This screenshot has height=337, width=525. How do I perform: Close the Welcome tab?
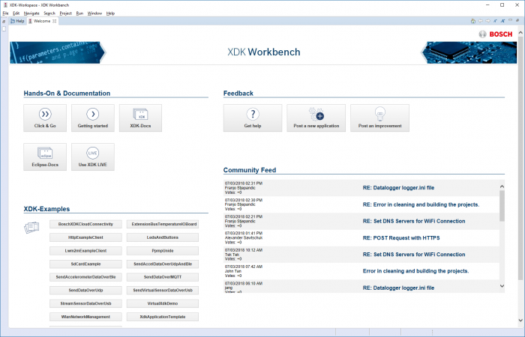click(x=55, y=21)
